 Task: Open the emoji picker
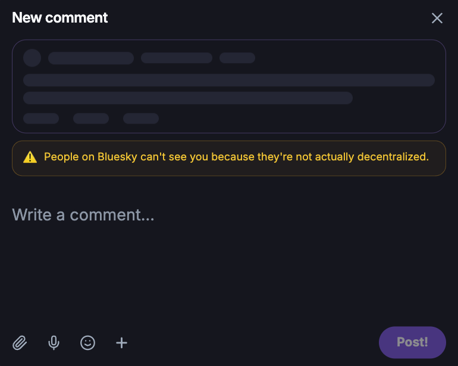87,343
